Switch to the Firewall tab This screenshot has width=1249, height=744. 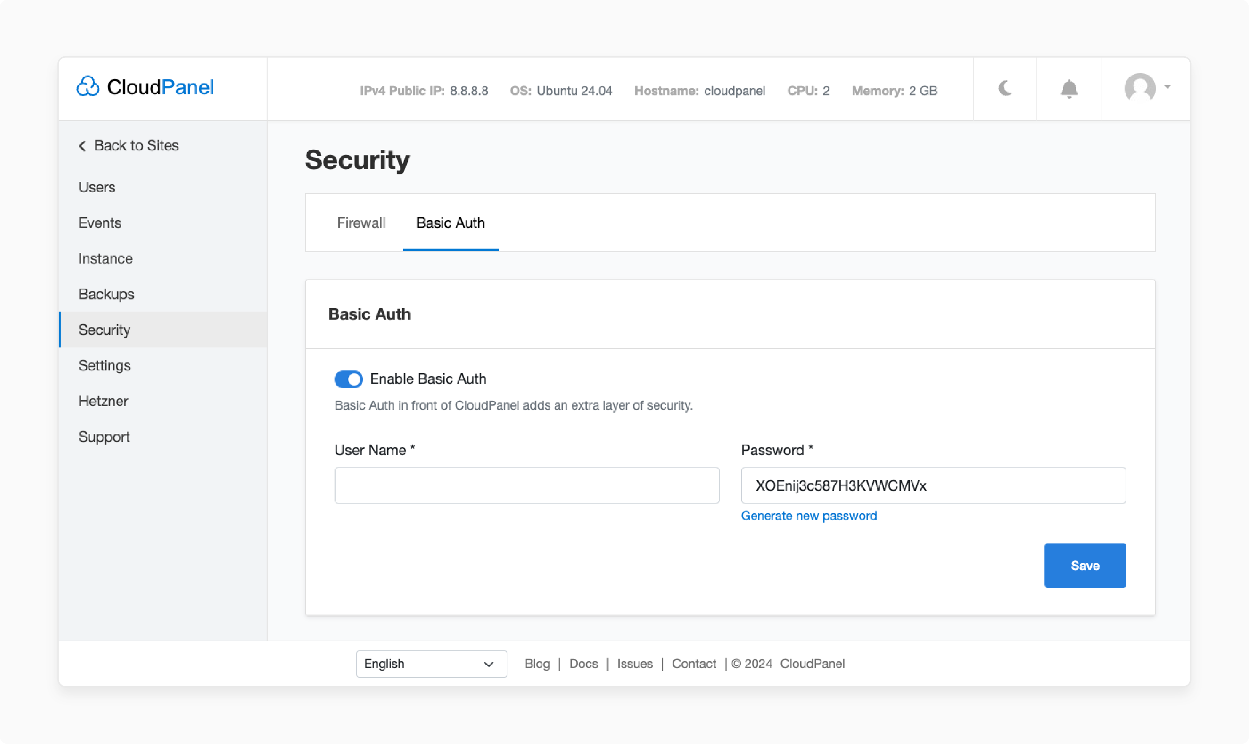coord(361,222)
